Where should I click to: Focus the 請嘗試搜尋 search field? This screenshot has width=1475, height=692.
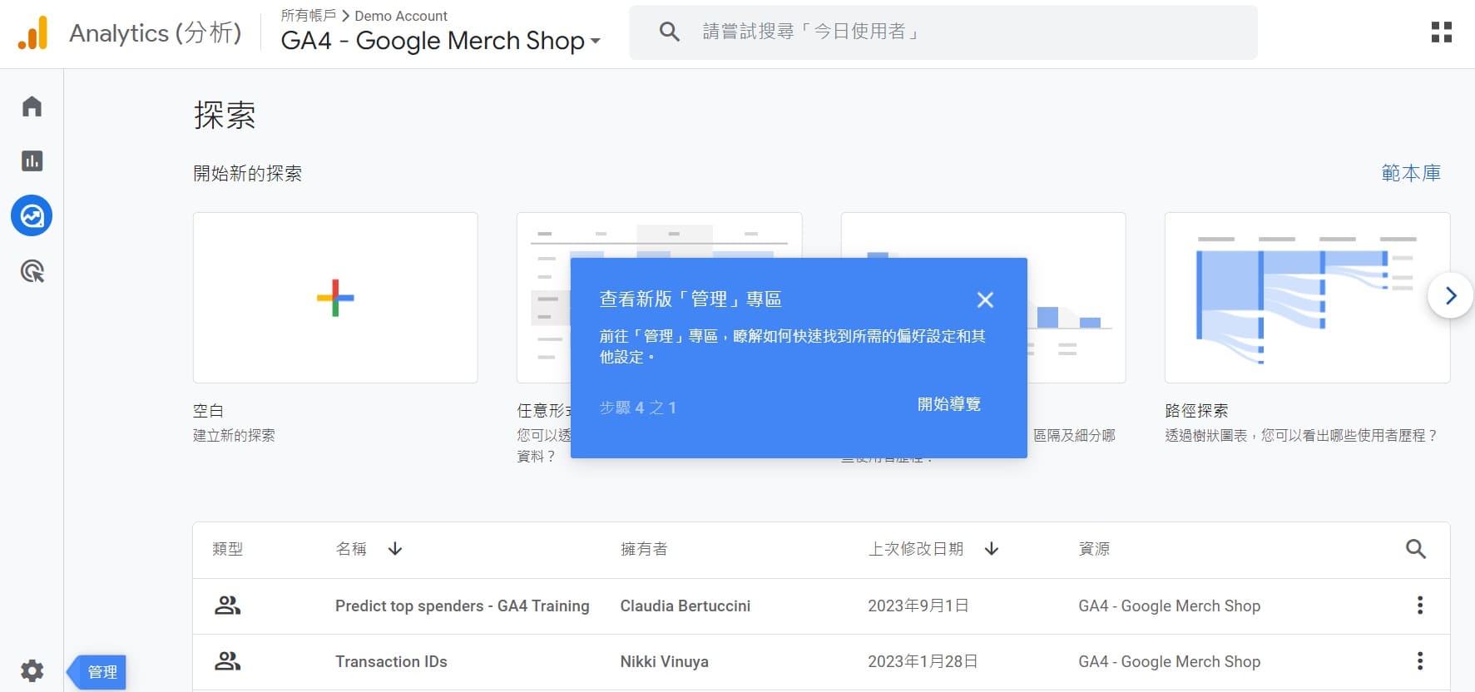click(943, 32)
